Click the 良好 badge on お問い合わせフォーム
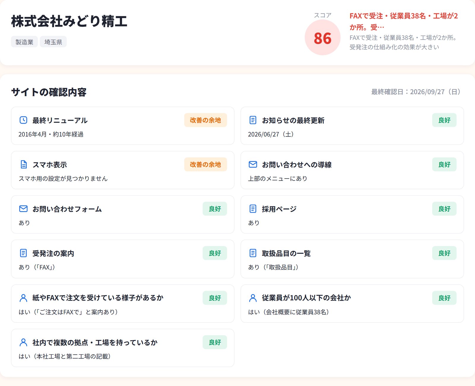 [215, 209]
